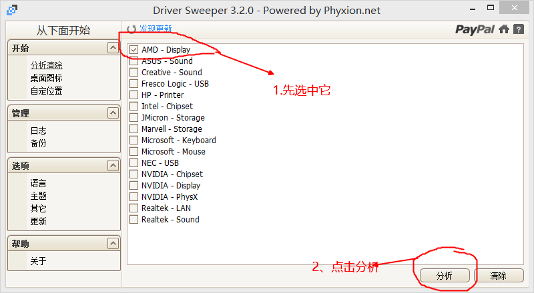Click the 分析 analyze button

445,276
